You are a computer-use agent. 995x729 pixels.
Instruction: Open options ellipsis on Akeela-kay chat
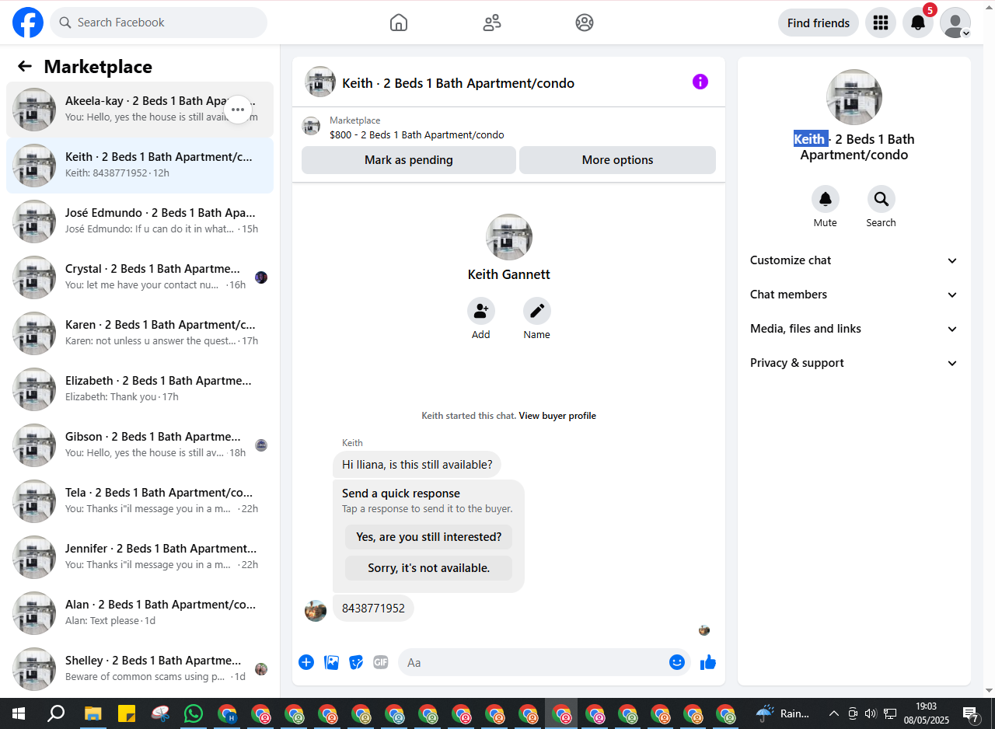click(238, 110)
